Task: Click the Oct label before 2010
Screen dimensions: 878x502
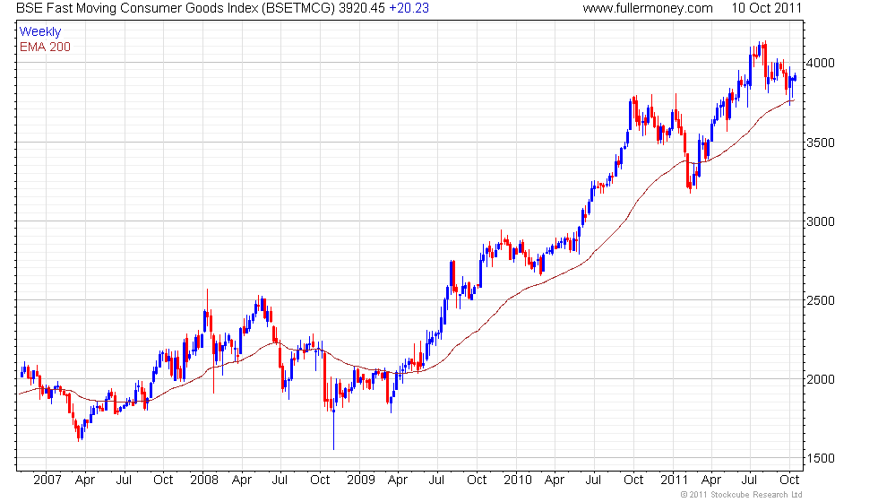Action: point(477,480)
